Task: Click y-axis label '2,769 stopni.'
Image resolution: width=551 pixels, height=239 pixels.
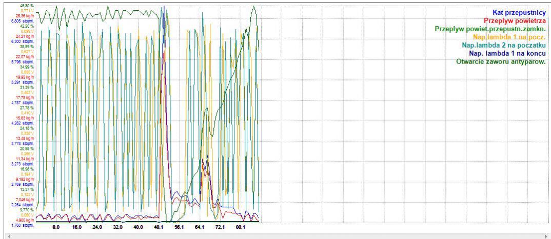Action: click(x=23, y=184)
